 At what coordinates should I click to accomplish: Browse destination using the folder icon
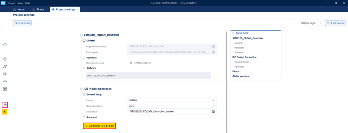point(213,111)
